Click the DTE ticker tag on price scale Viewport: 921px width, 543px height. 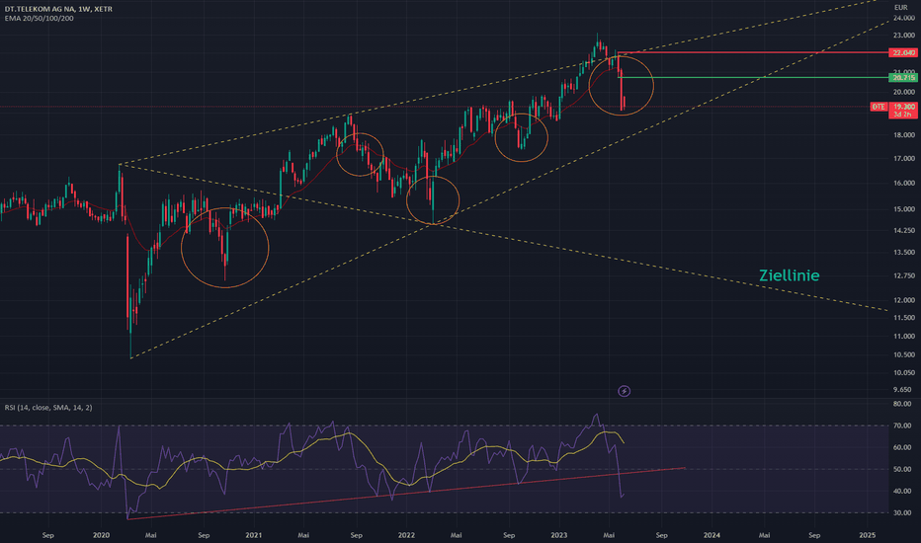point(879,107)
